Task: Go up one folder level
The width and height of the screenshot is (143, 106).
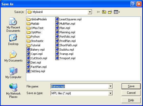Action: click(104, 12)
